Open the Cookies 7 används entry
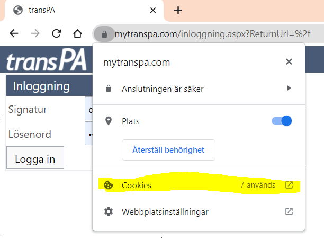This screenshot has width=324, height=238. pos(199,185)
